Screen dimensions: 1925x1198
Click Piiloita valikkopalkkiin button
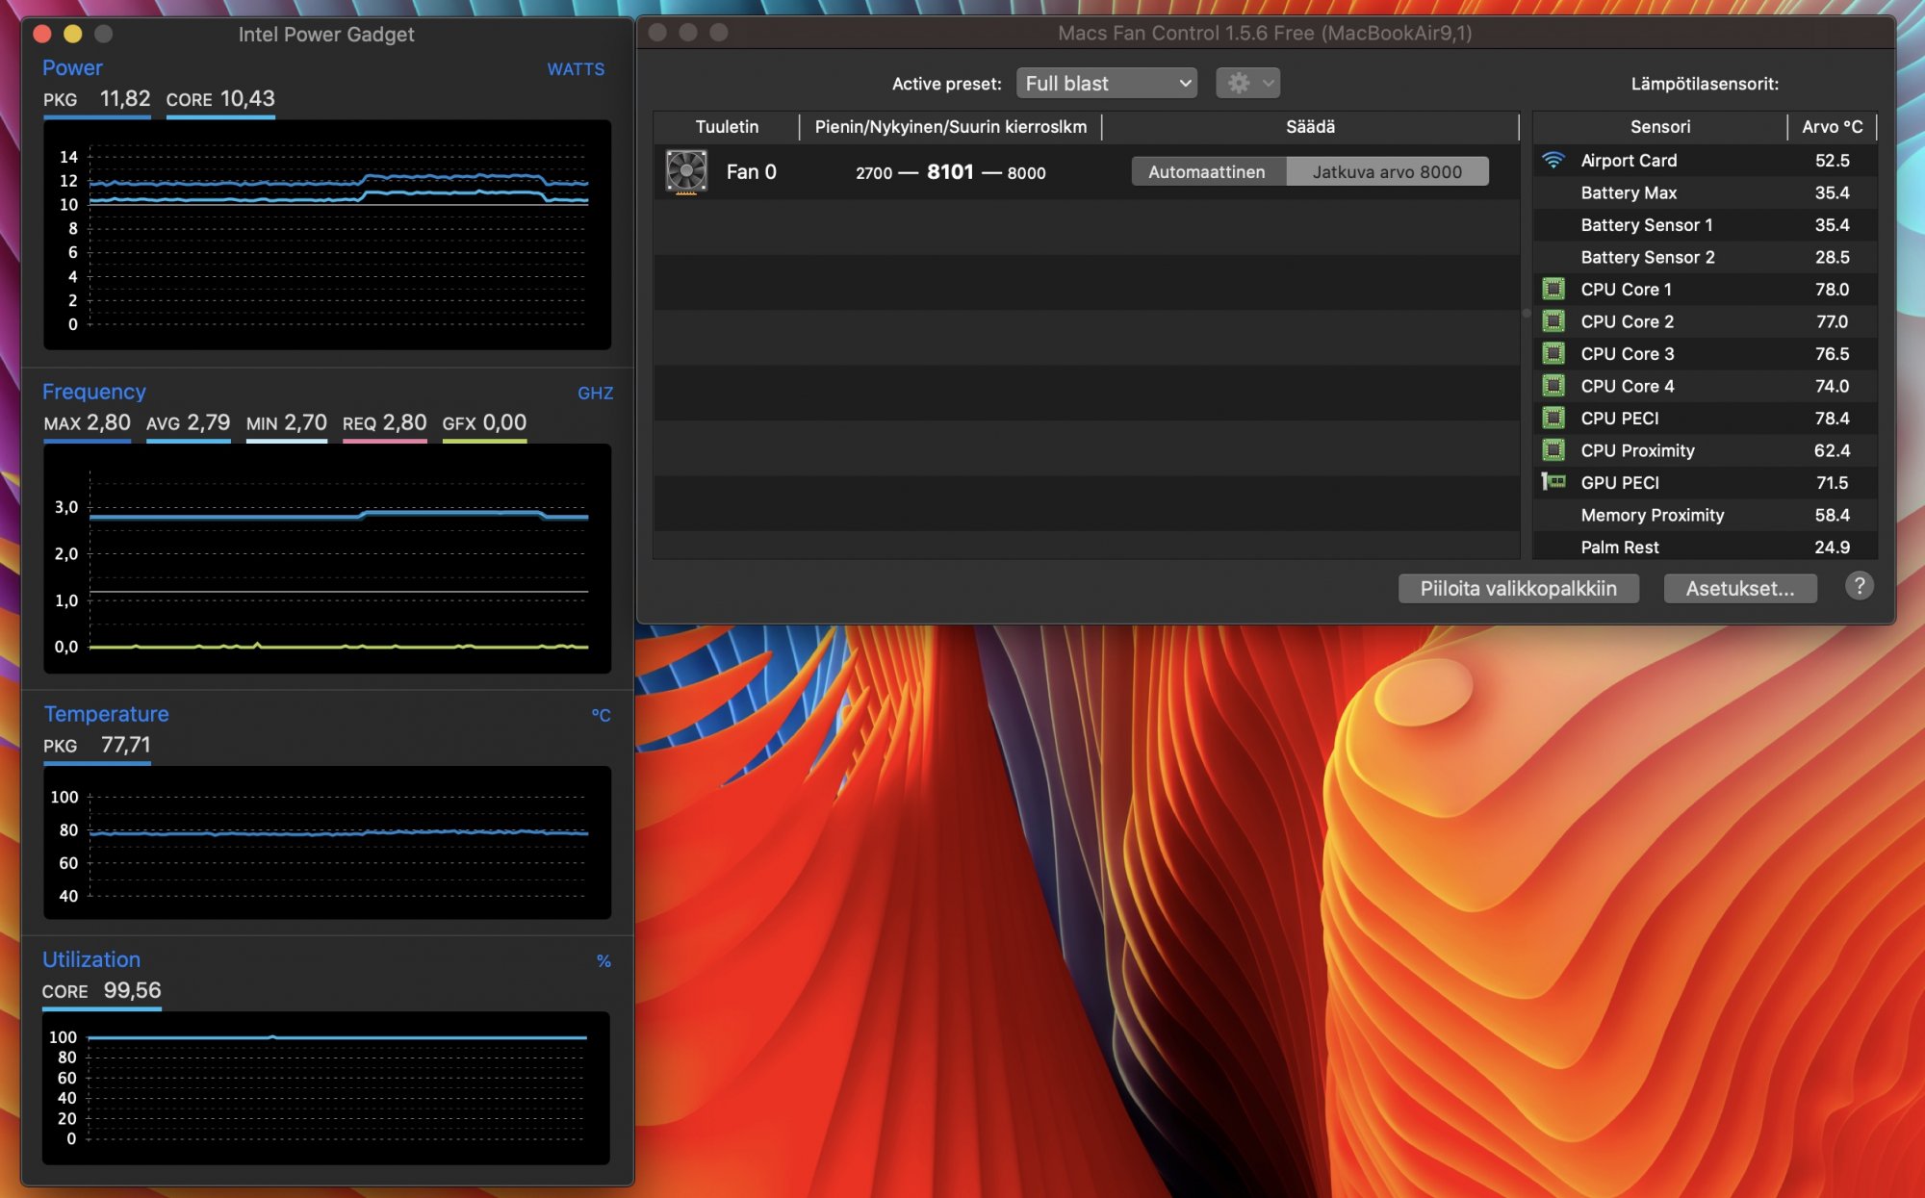(1518, 588)
